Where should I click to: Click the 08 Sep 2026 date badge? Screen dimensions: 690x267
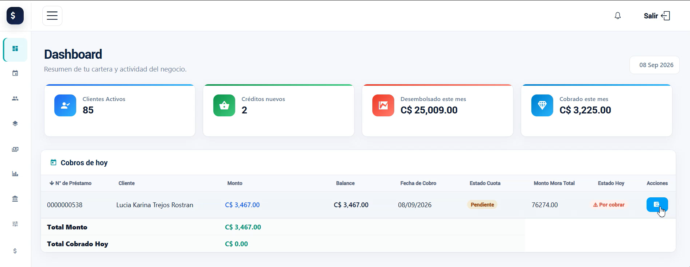point(655,65)
